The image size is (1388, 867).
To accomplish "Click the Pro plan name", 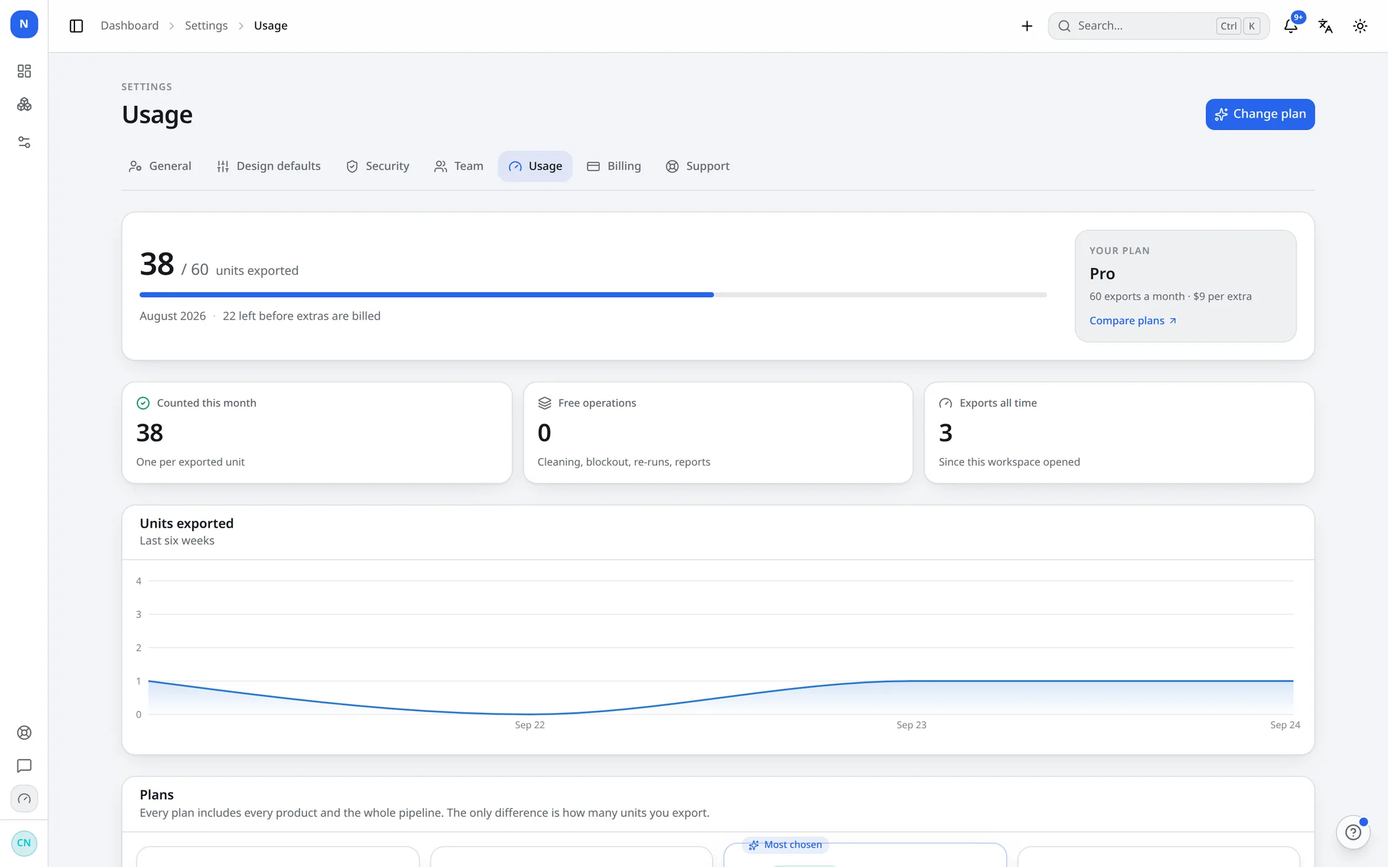I will (1102, 274).
